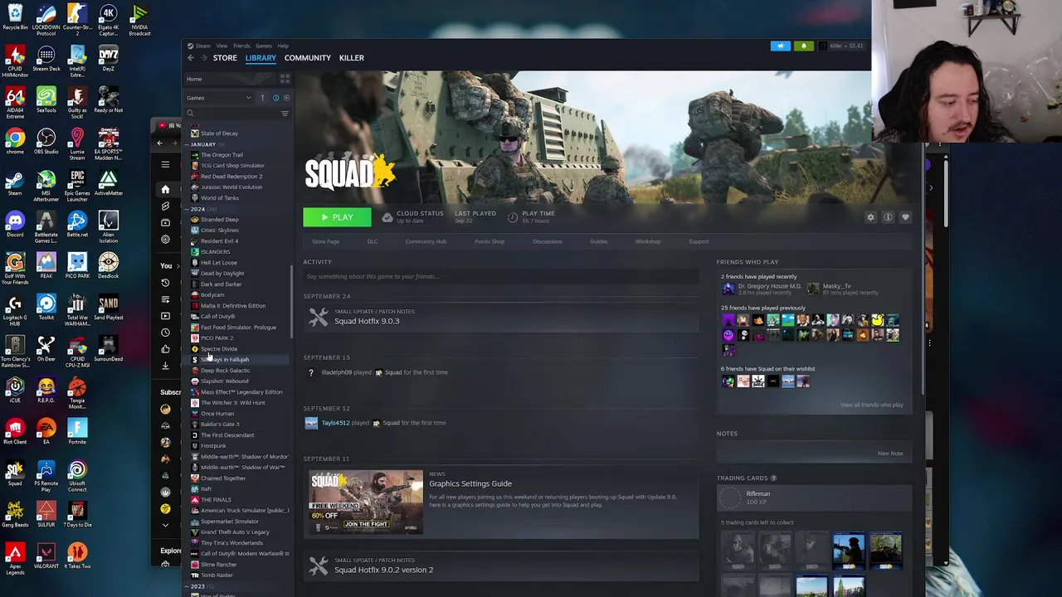The image size is (1062, 597).
Task: Open OBS Studio desktop icon
Action: (46, 141)
